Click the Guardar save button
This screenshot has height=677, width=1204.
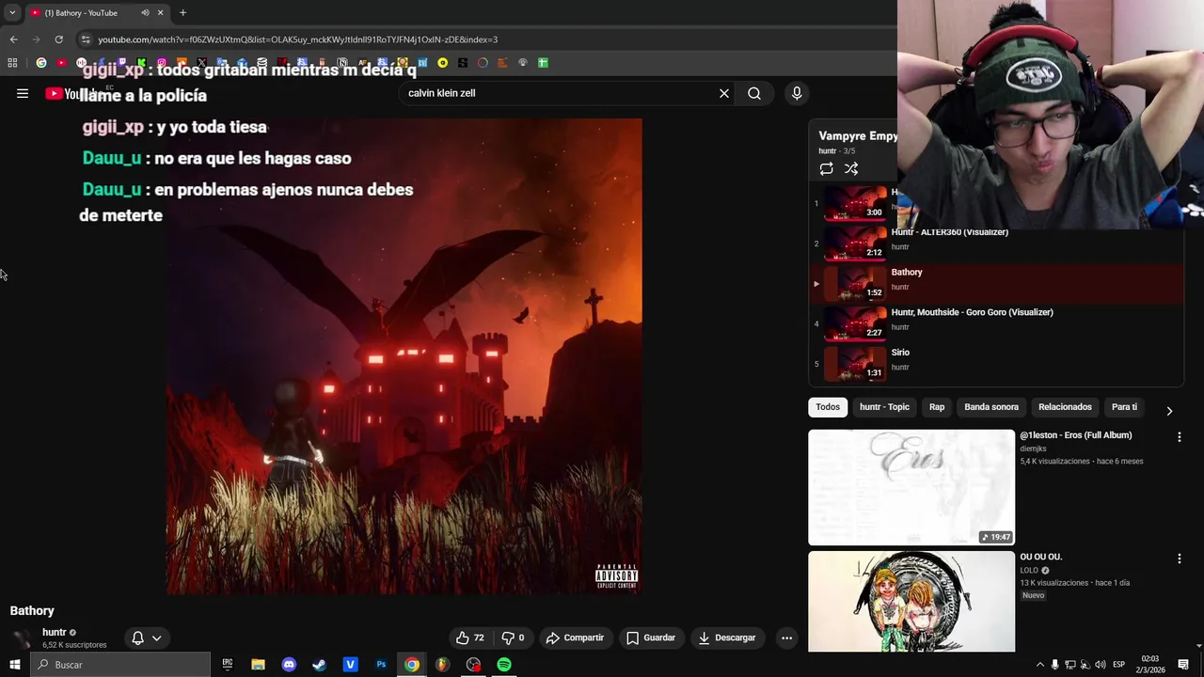[x=651, y=638]
